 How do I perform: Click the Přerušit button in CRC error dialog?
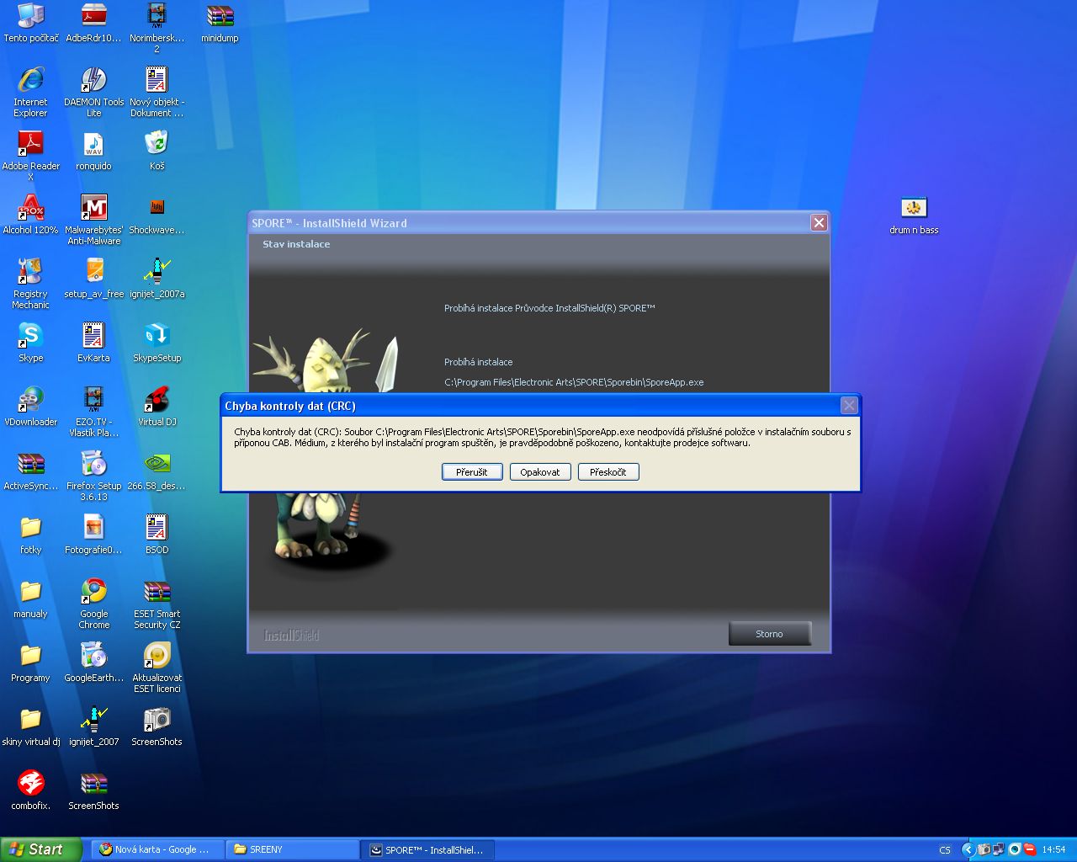tap(472, 472)
